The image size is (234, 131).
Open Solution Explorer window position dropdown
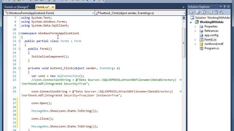tap(221, 7)
